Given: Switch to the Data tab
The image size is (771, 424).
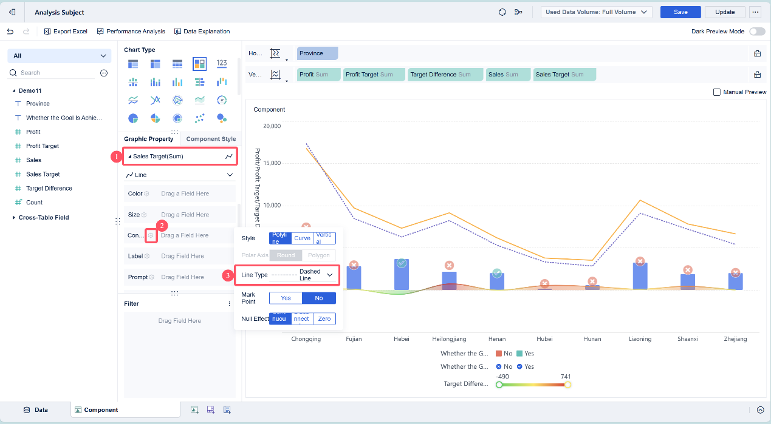Looking at the screenshot, I should 35,410.
